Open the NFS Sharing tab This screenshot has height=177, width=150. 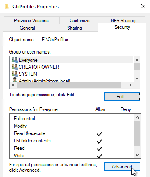[123, 21]
